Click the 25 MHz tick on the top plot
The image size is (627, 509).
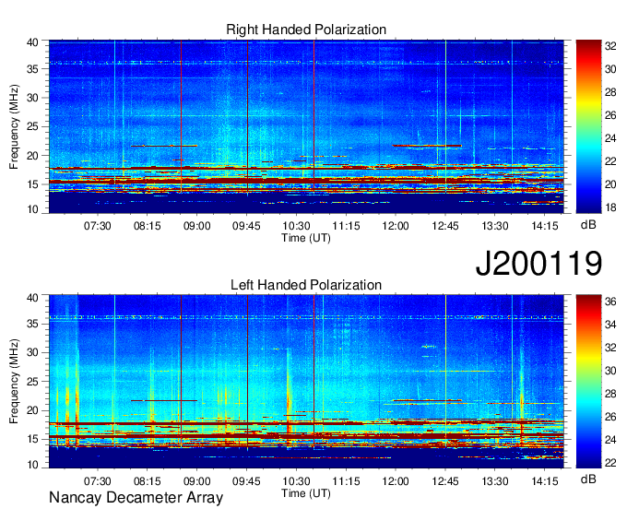tap(32, 126)
